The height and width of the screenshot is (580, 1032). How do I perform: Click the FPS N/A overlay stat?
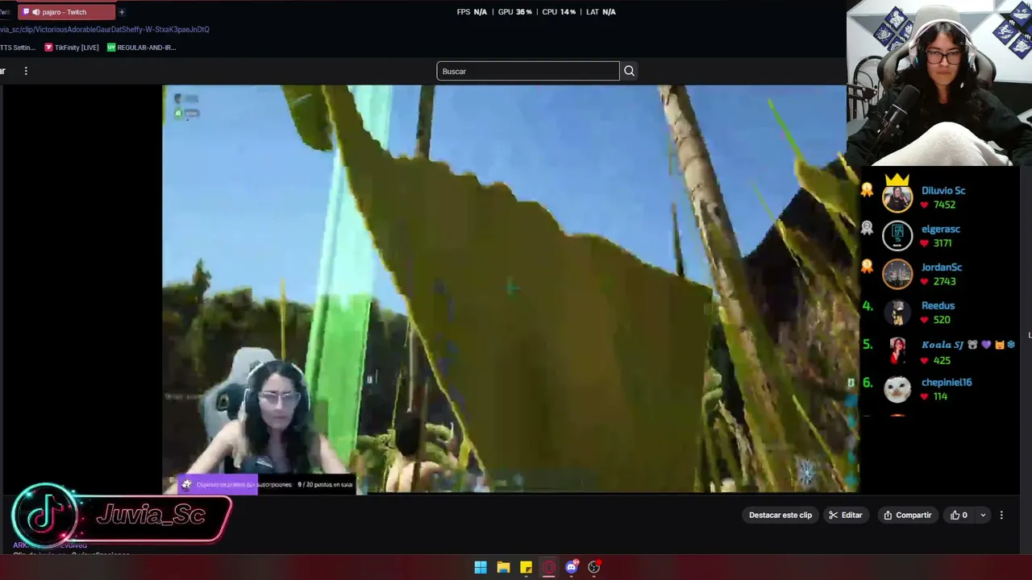tap(472, 12)
